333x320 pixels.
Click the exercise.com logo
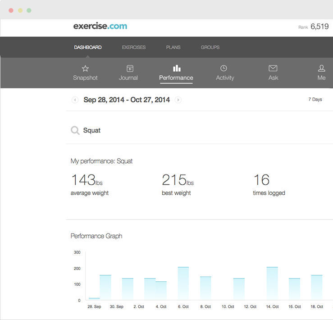pos(100,26)
